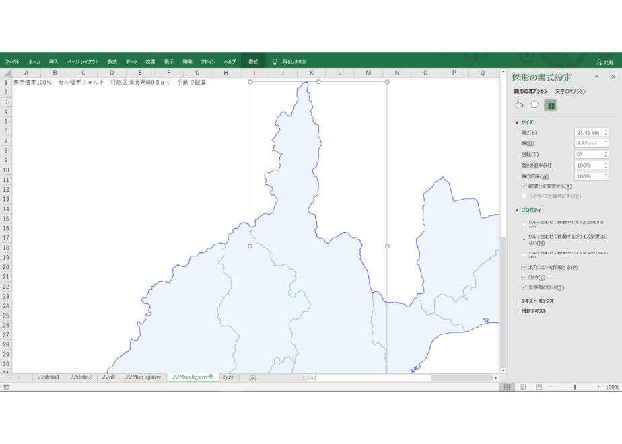Select move but don't size with cells
Image resolution: width=622 pixels, height=444 pixels.
[524, 239]
